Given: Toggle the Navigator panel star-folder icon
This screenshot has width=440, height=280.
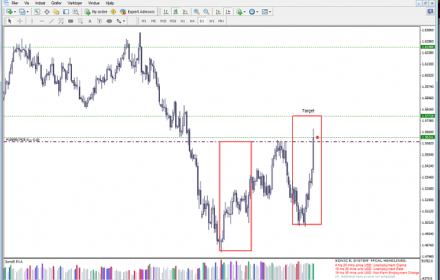Looking at the screenshot, I should (56, 12).
